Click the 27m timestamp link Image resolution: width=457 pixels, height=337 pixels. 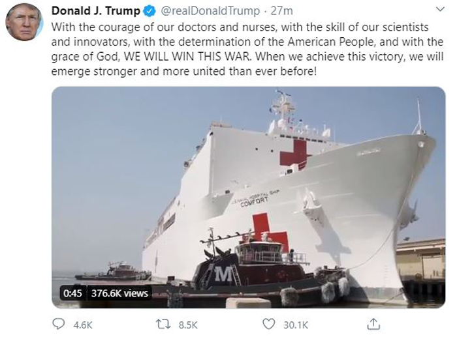point(282,11)
